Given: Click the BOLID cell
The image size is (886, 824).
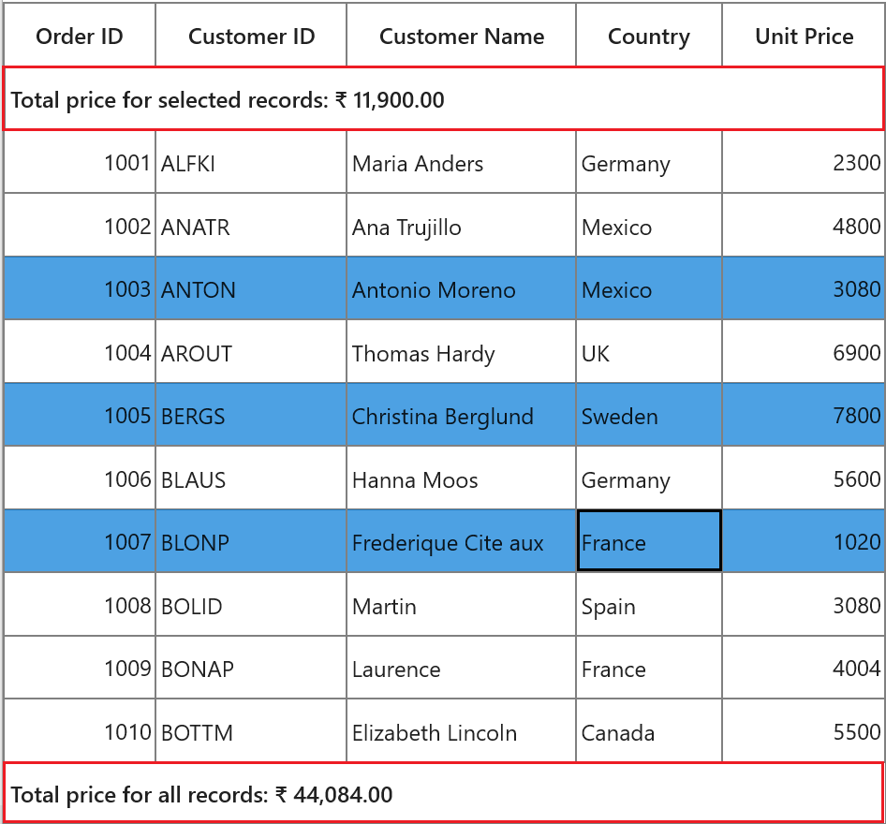Looking at the screenshot, I should tap(251, 604).
